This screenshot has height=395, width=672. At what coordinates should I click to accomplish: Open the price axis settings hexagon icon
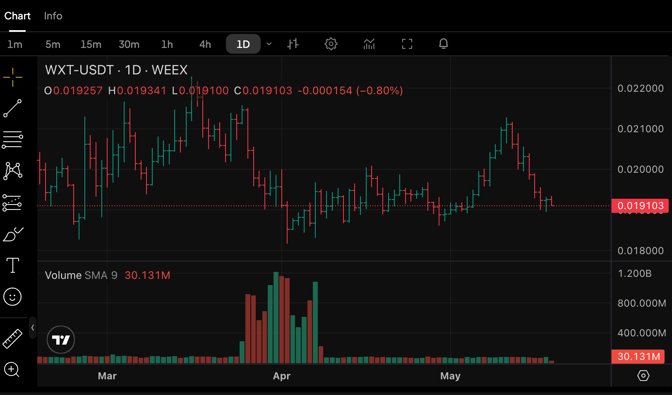click(643, 376)
